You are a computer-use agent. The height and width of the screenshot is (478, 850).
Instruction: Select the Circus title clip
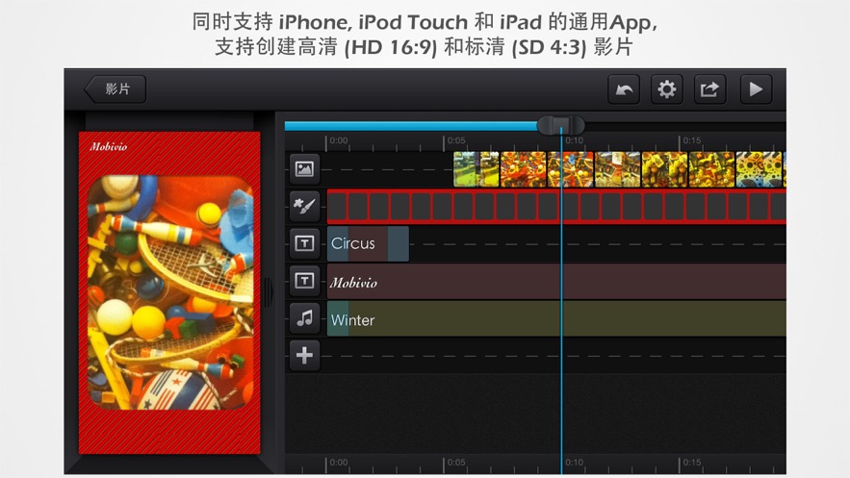click(x=368, y=244)
